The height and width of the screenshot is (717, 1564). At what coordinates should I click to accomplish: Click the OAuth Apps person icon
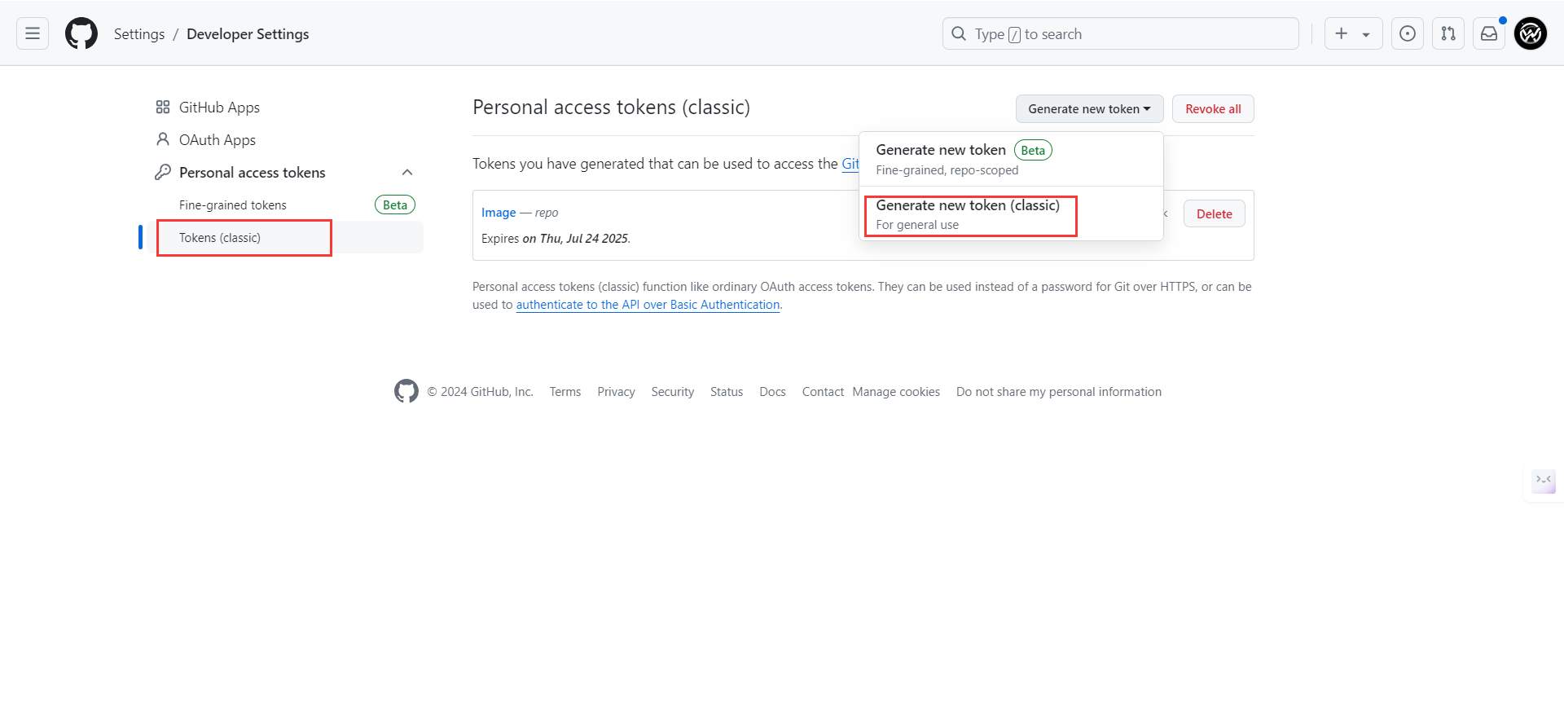(163, 140)
